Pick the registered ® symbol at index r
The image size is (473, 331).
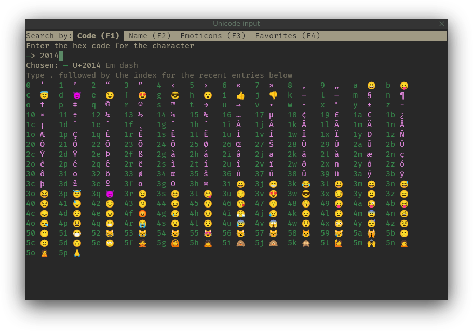coord(140,104)
